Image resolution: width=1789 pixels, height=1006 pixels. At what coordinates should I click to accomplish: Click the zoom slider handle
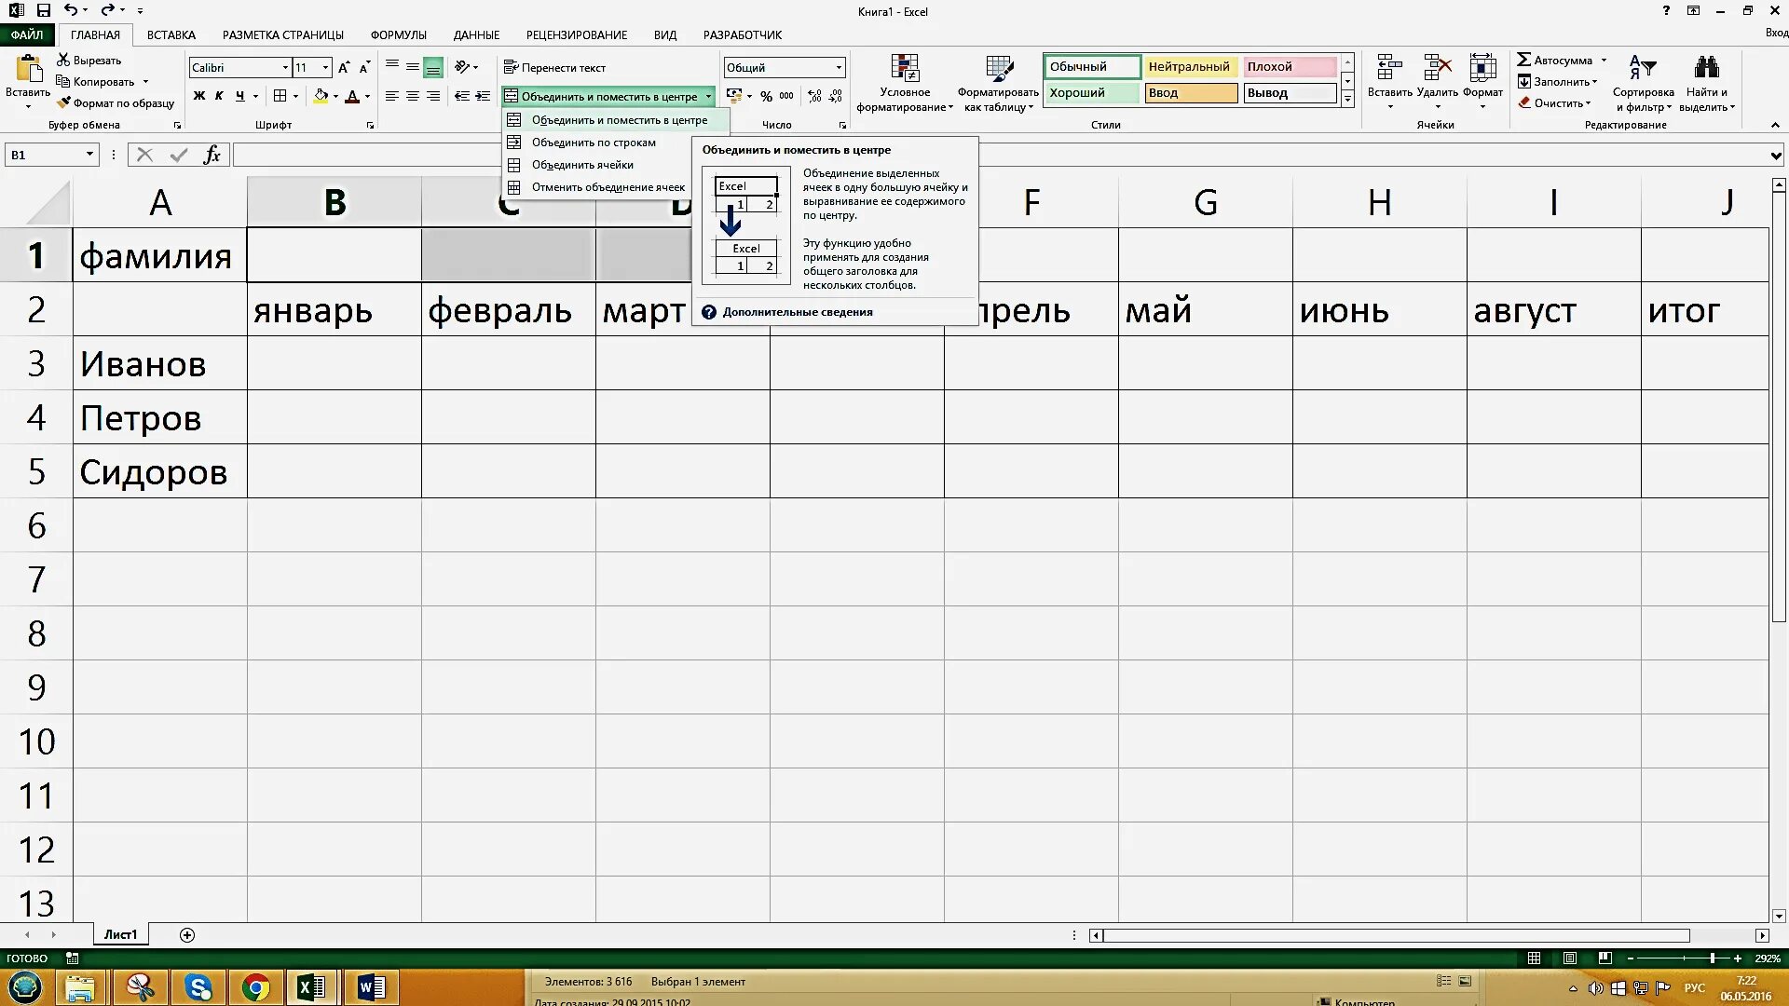pyautogui.click(x=1712, y=958)
